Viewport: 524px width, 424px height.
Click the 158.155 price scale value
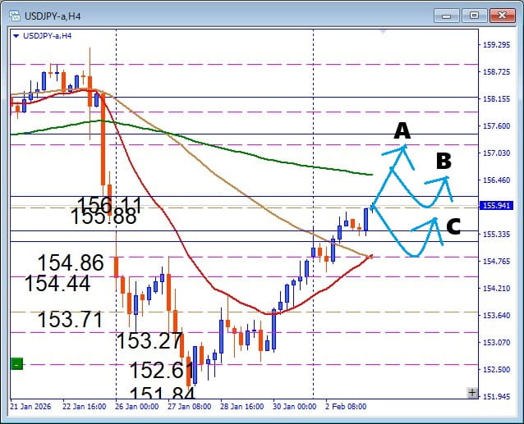tap(497, 98)
